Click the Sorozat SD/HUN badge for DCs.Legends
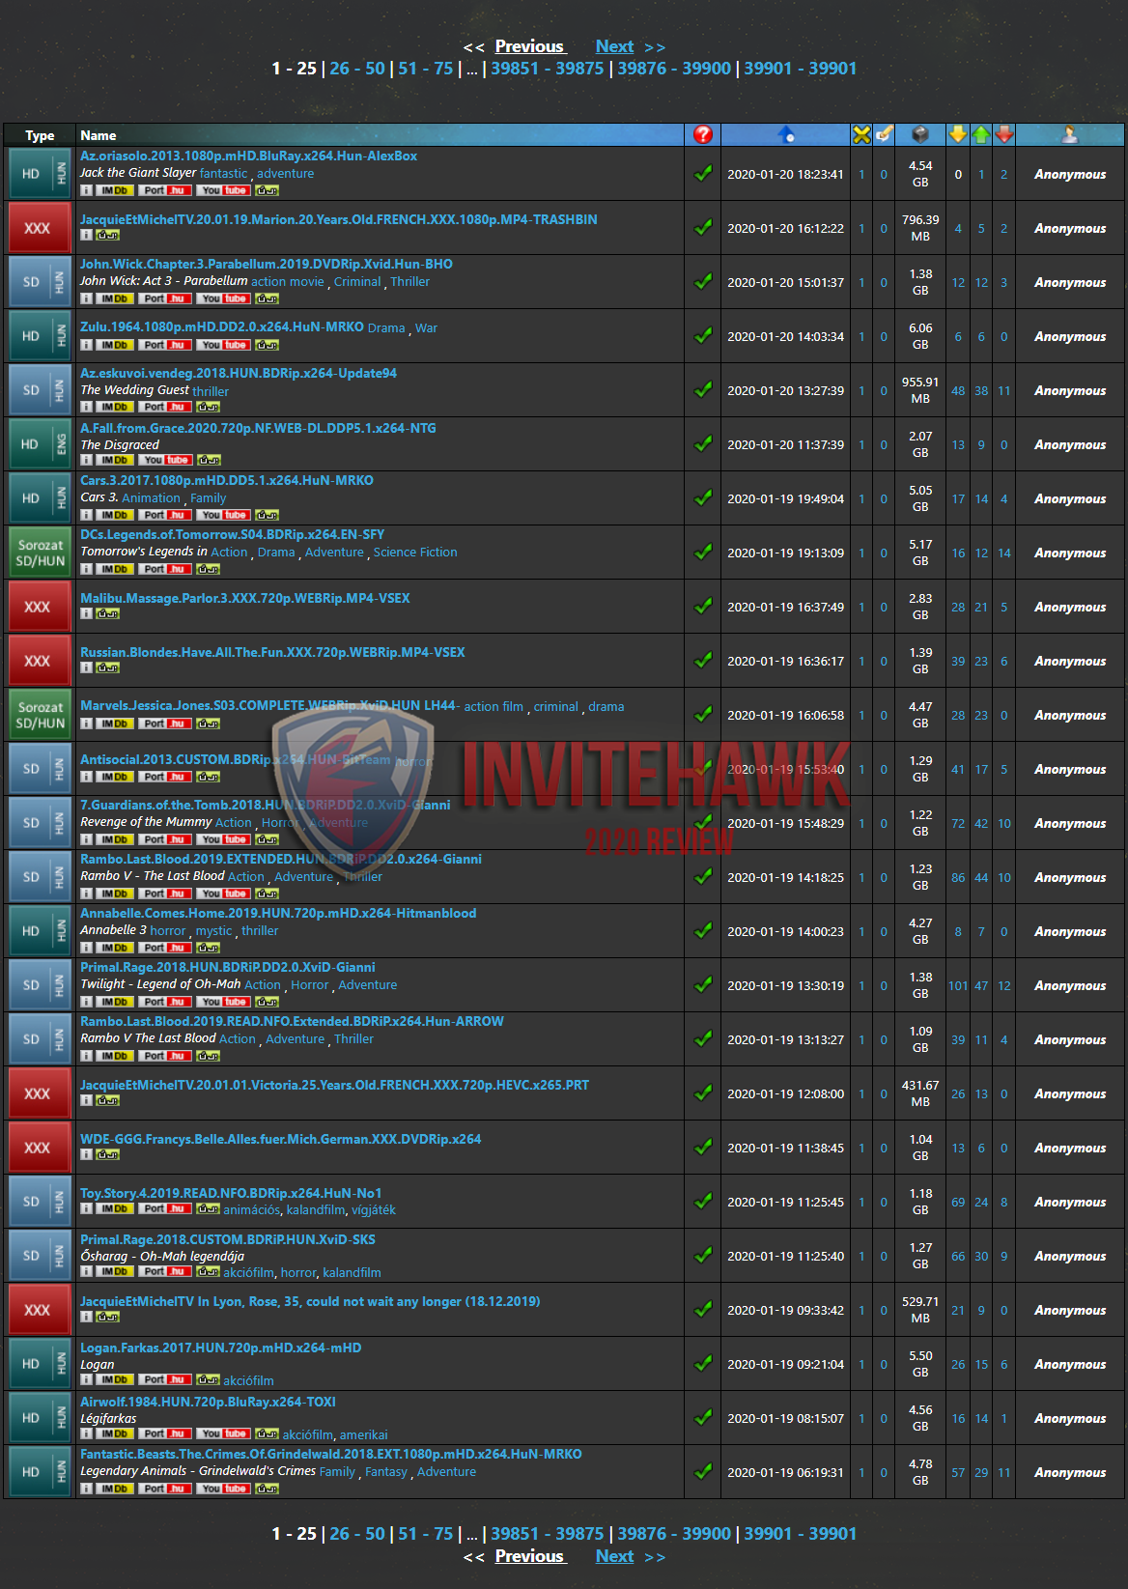This screenshot has height=1589, width=1128. tap(40, 553)
